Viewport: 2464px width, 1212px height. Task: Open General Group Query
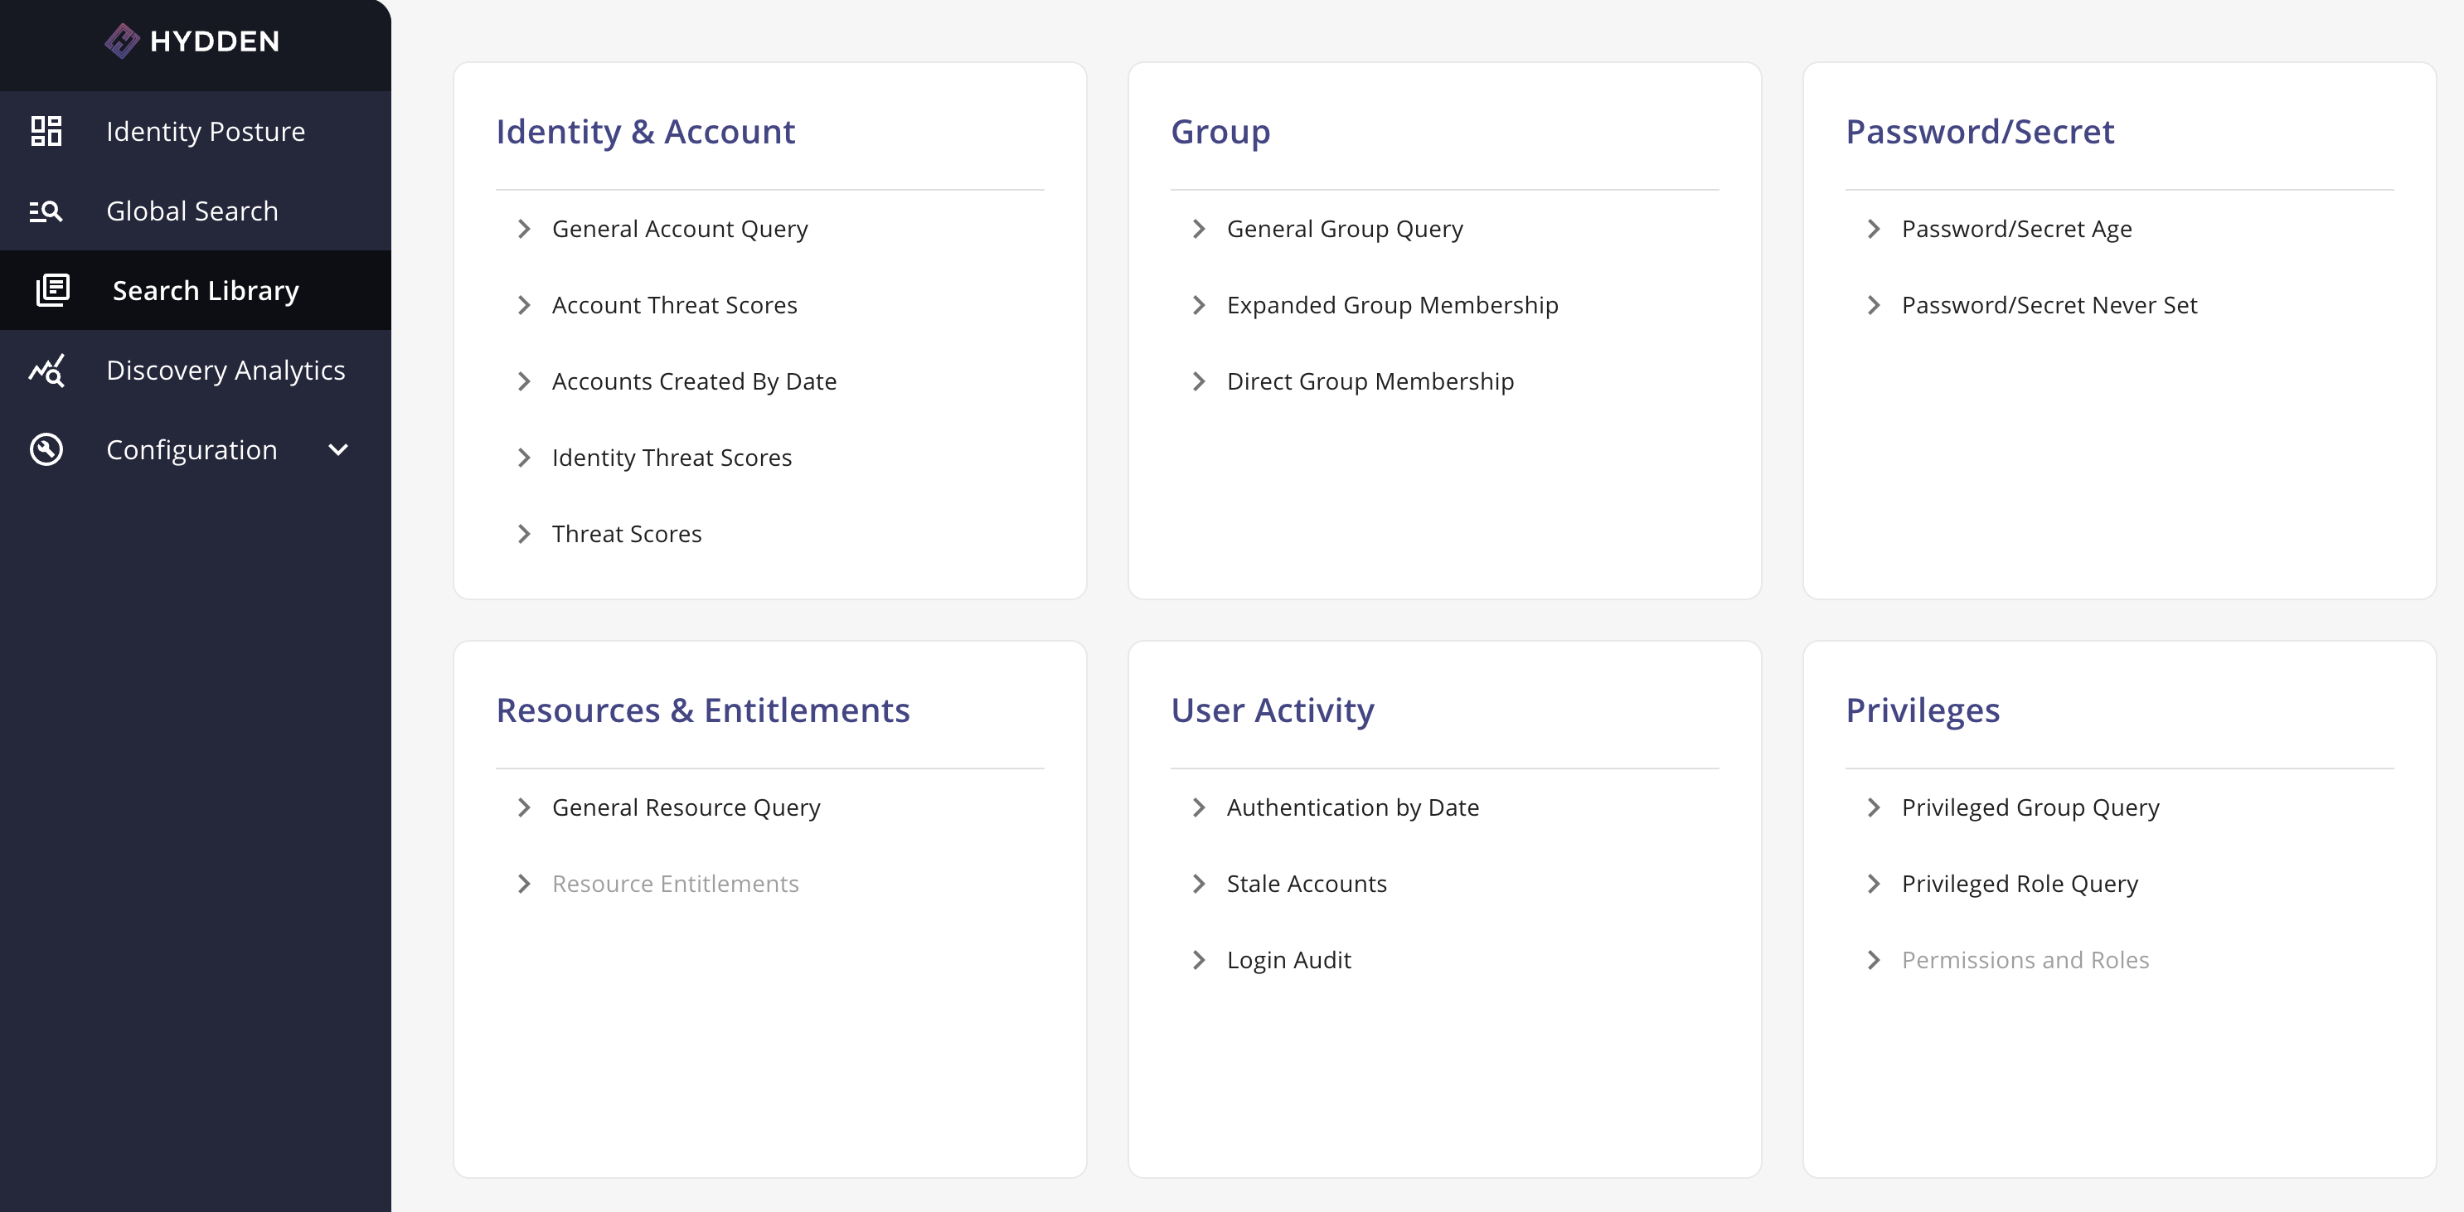coord(1345,229)
